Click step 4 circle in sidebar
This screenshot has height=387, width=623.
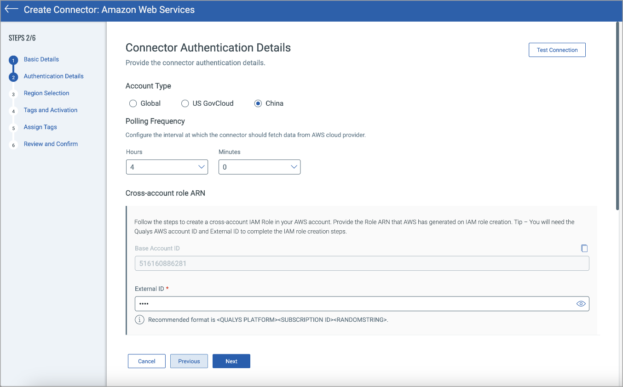(14, 111)
